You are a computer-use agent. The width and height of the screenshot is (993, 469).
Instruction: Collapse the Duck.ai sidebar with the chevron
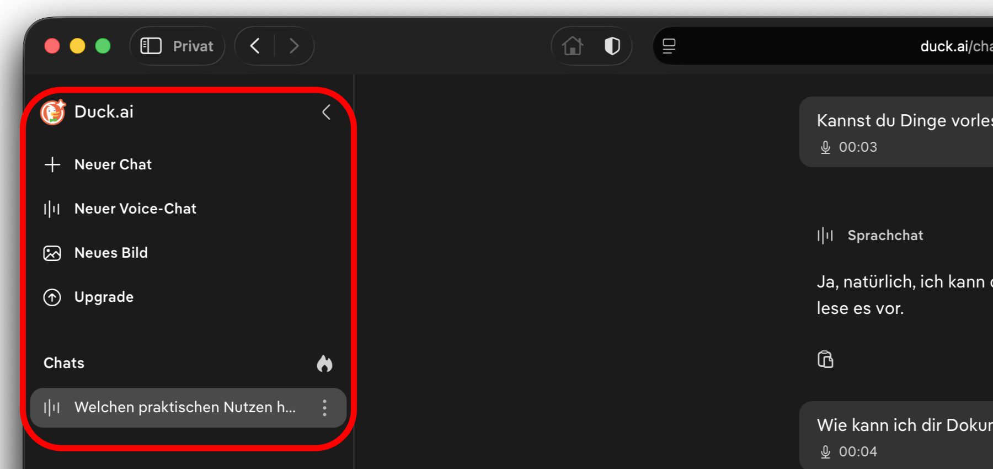326,112
